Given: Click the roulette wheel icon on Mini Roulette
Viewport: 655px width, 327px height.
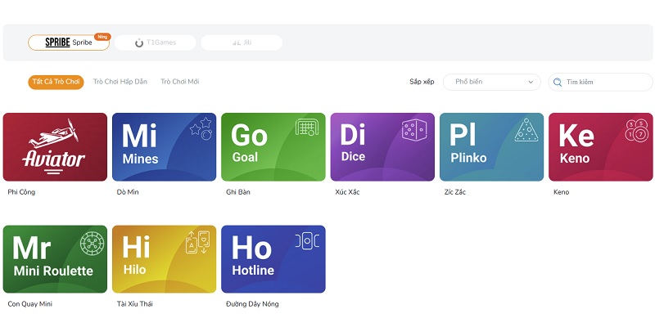Looking at the screenshot, I should coord(93,243).
